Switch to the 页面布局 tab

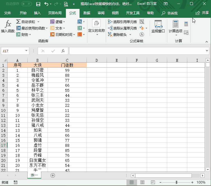click(55, 13)
